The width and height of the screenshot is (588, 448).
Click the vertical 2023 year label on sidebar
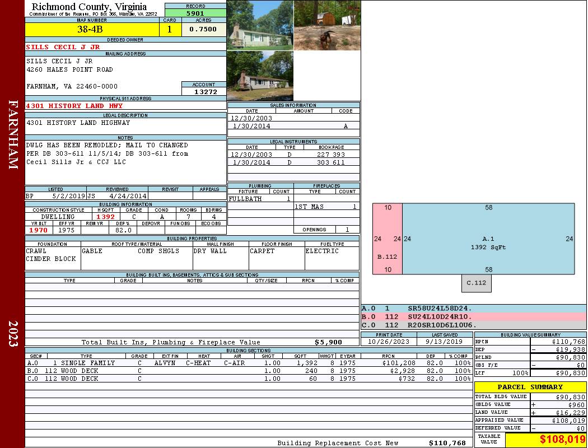click(13, 333)
